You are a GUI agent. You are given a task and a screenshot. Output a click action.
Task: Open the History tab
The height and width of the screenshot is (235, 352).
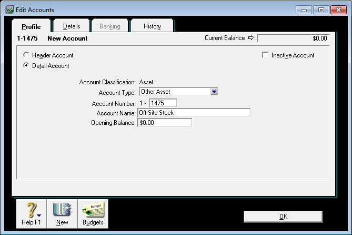[x=152, y=26]
